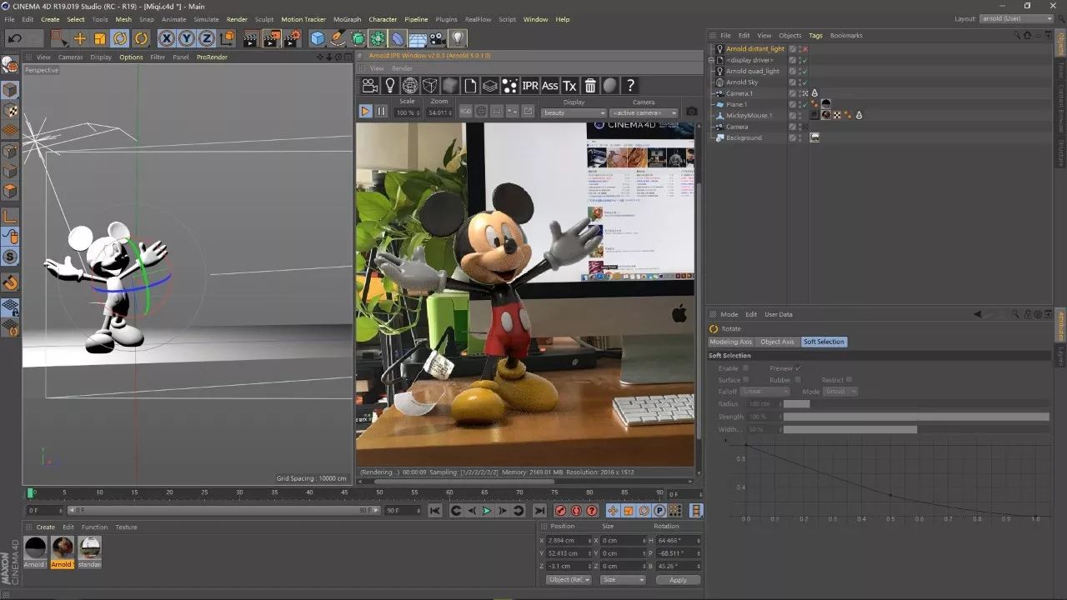Toggle the Y axis lock
The height and width of the screenshot is (600, 1067).
(186, 38)
